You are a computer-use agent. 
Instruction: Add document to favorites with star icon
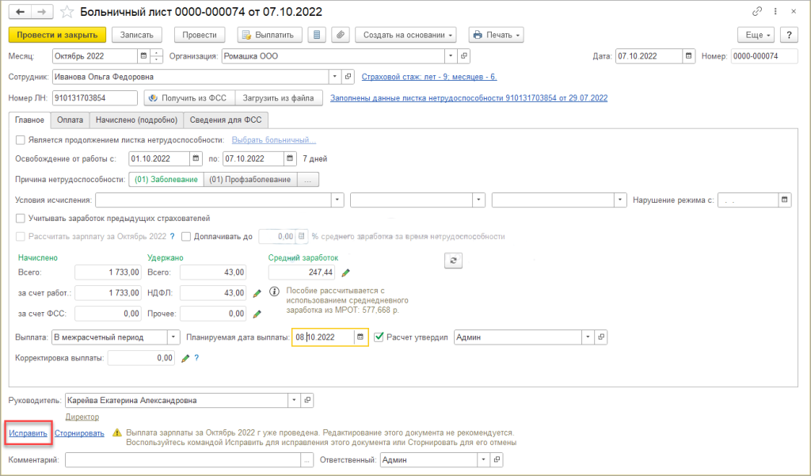(x=67, y=12)
